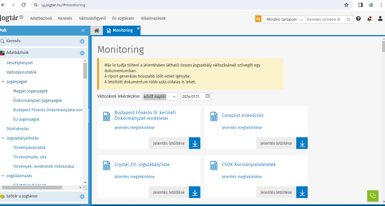Click the green chat widget icon

(x=373, y=196)
